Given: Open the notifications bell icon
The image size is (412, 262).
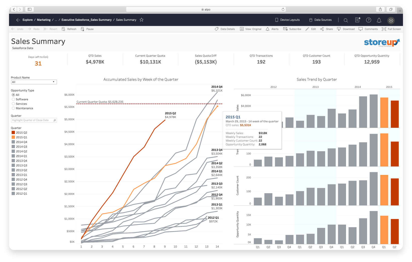Looking at the screenshot, I should point(379,20).
